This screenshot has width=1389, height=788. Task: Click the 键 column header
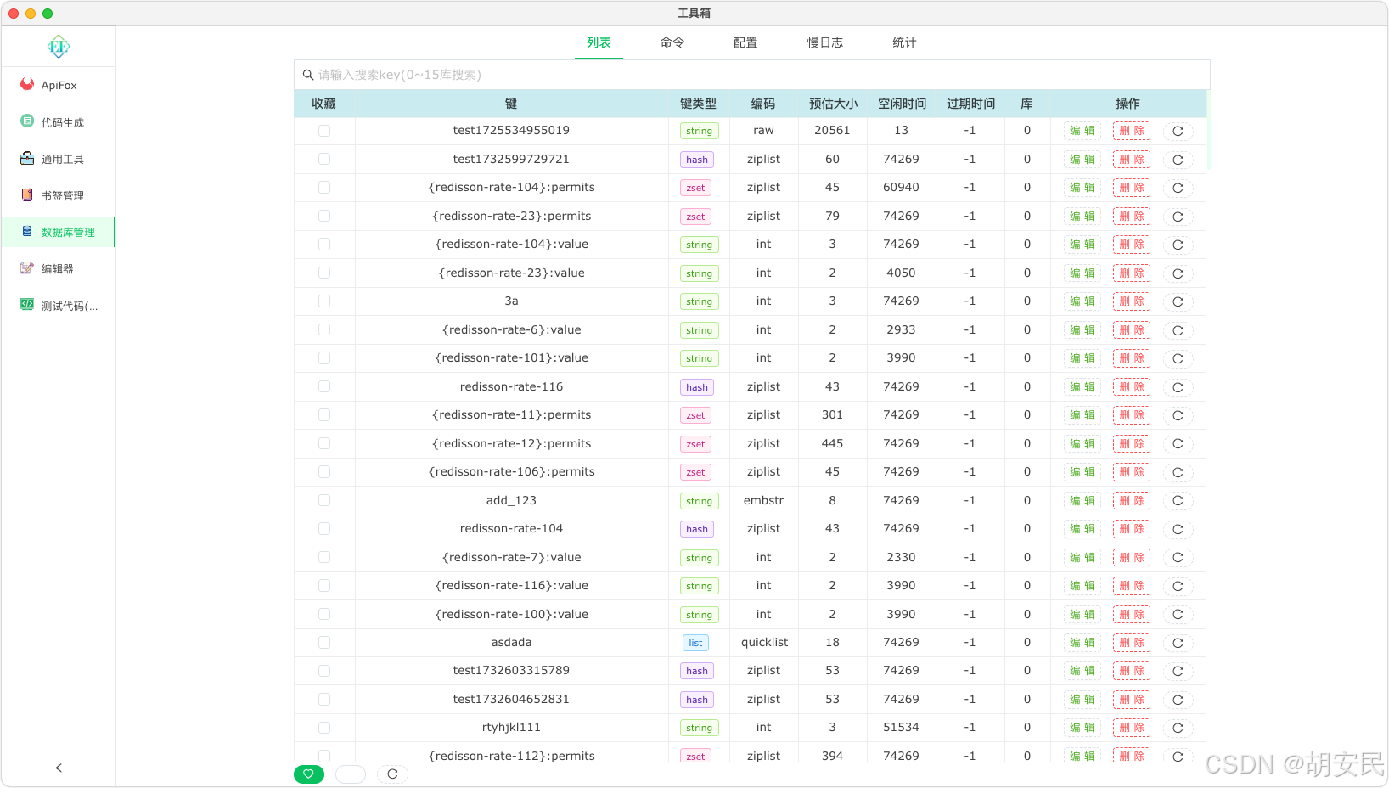tap(511, 104)
